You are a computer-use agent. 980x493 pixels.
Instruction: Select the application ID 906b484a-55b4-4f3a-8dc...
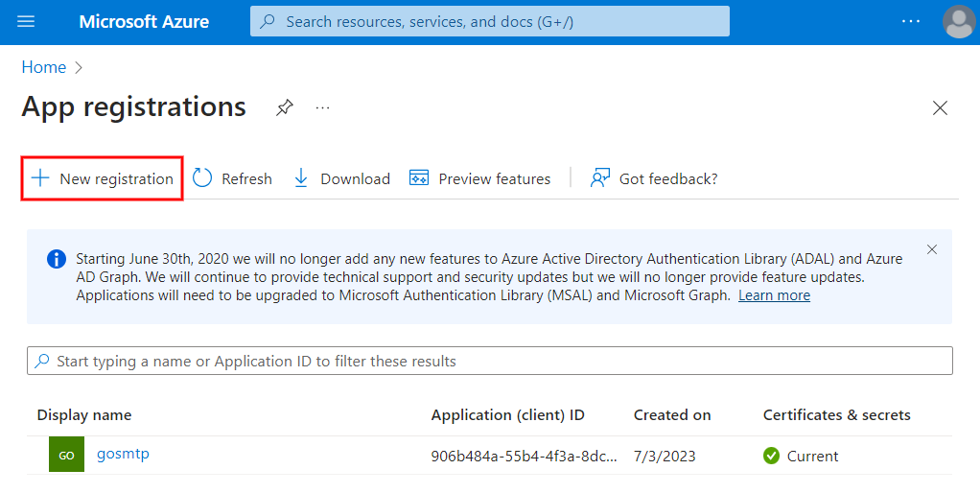coord(524,457)
